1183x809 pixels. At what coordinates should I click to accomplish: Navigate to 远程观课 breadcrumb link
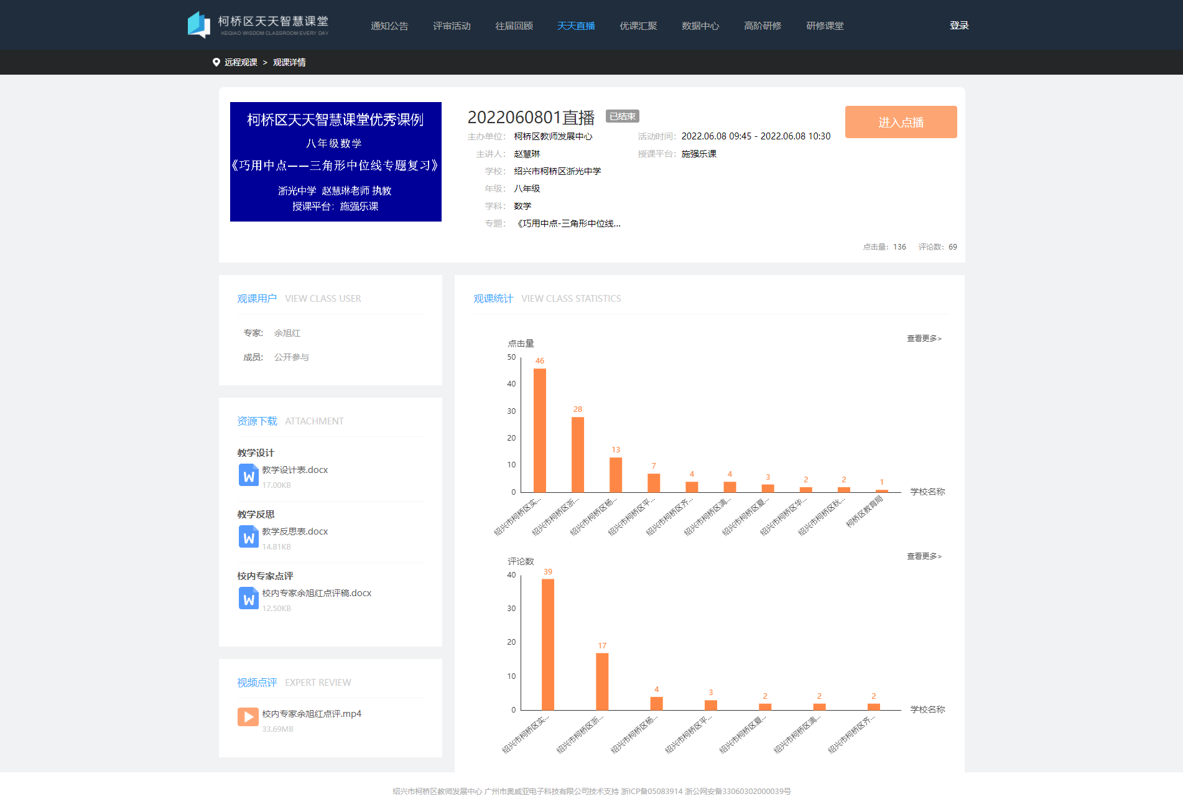coord(241,62)
